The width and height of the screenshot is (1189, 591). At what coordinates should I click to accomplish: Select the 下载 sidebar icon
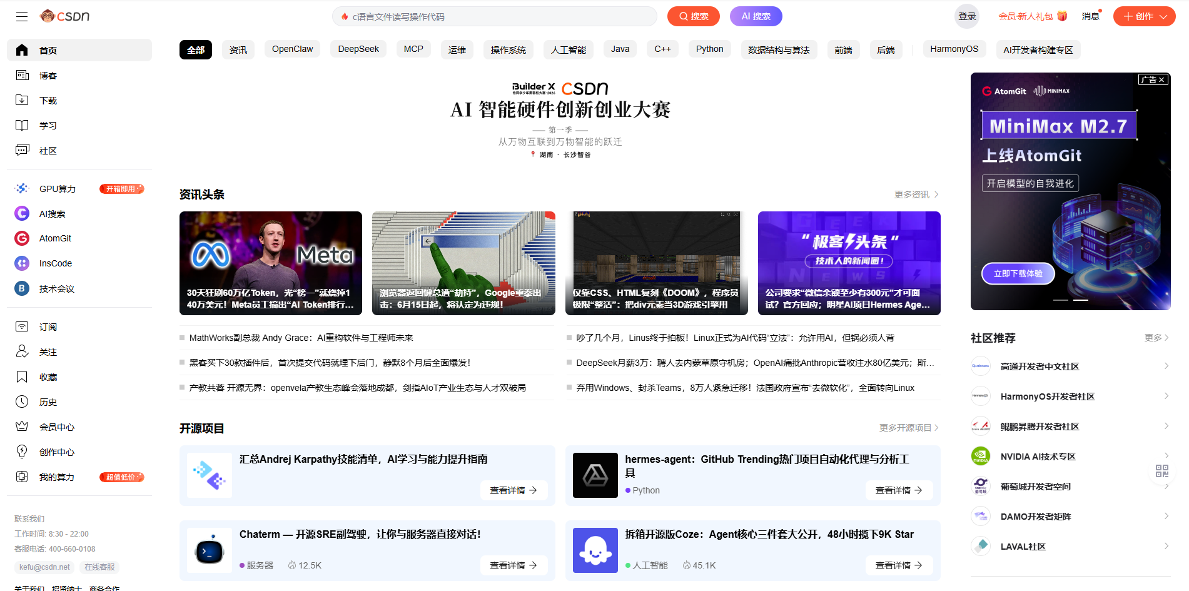pos(48,100)
